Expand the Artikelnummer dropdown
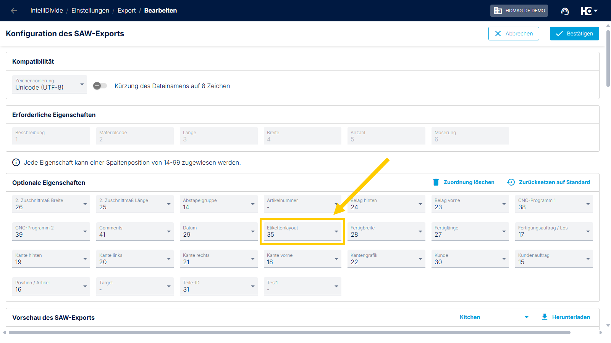The height and width of the screenshot is (343, 611). (x=302, y=204)
